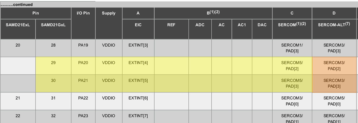Select the SAMD21GxL column header

(53, 25)
